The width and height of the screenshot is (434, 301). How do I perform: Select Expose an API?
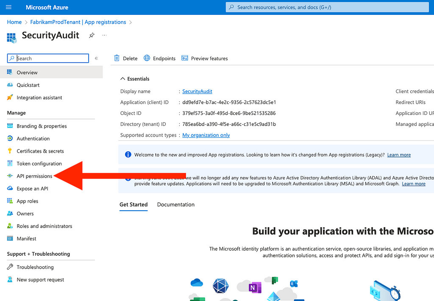pos(32,189)
